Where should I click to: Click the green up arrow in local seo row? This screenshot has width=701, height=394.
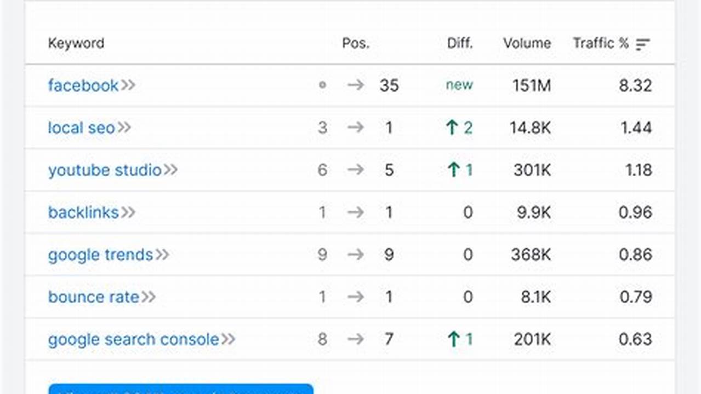(452, 128)
